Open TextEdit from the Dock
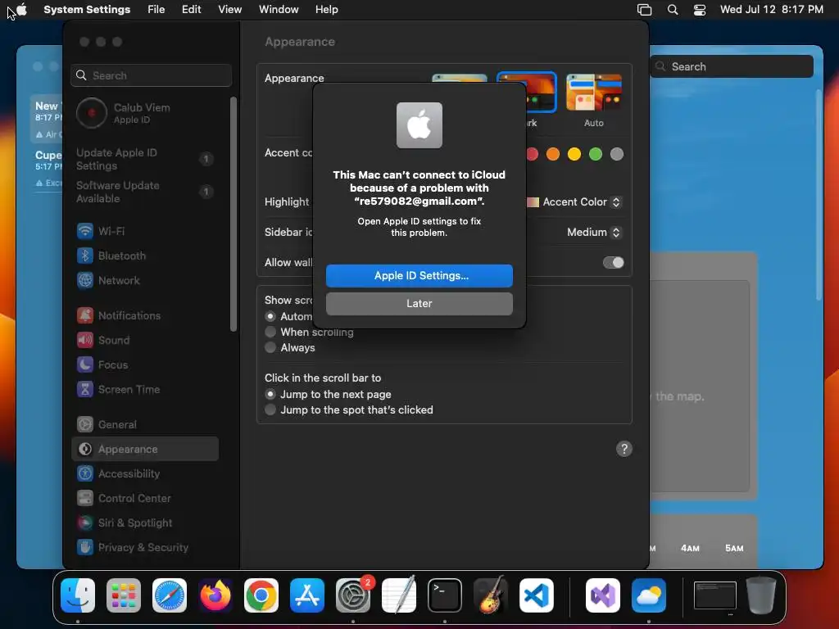 pyautogui.click(x=399, y=595)
